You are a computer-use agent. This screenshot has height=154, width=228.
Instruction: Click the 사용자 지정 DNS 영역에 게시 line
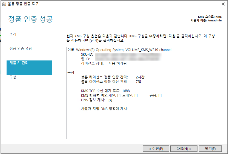coord(104,109)
